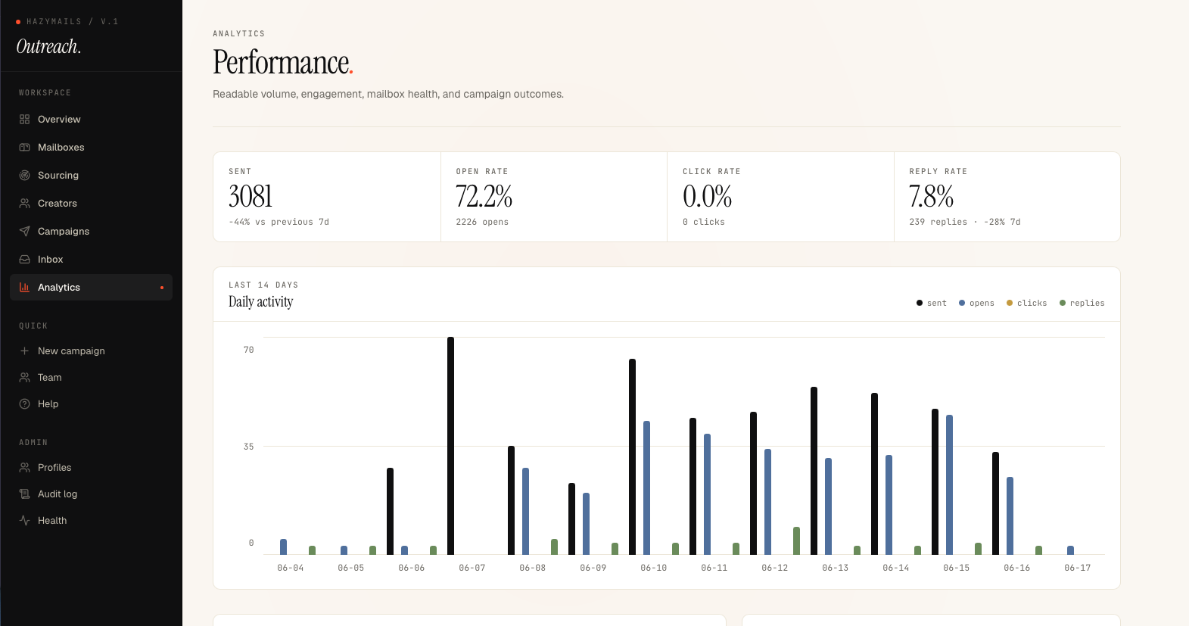
Task: Toggle the replies series in chart legend
Action: [x=1082, y=303]
